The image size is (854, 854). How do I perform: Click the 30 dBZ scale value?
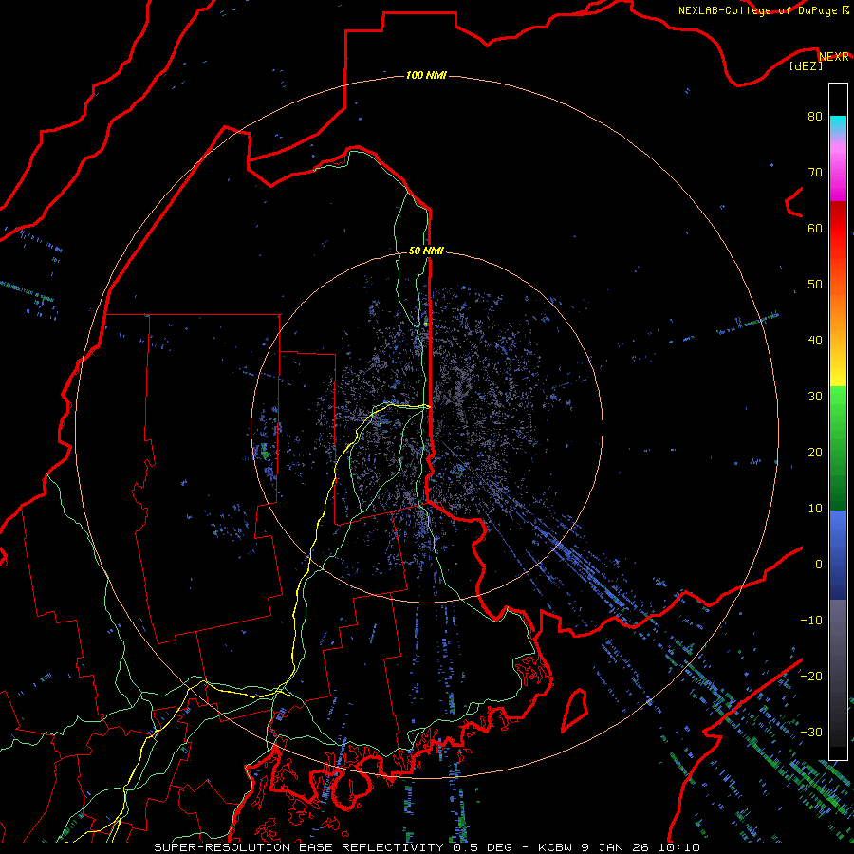[815, 397]
